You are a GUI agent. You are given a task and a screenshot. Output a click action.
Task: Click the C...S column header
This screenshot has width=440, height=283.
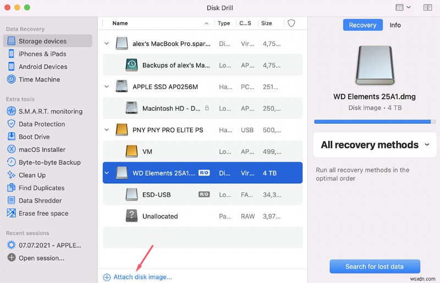(245, 23)
